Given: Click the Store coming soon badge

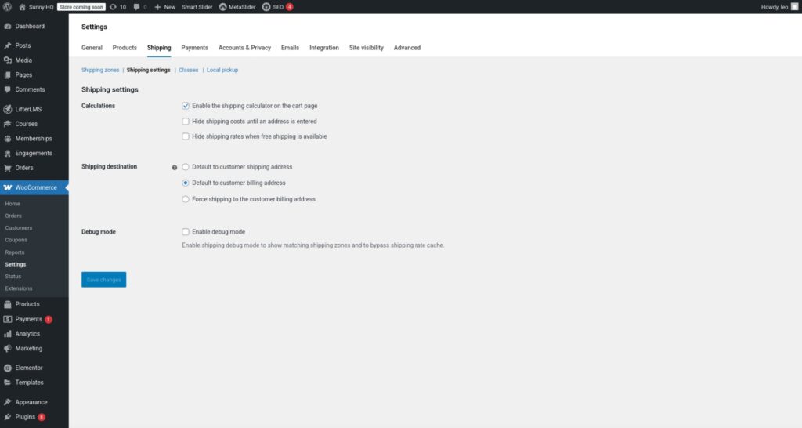Looking at the screenshot, I should click(x=81, y=7).
